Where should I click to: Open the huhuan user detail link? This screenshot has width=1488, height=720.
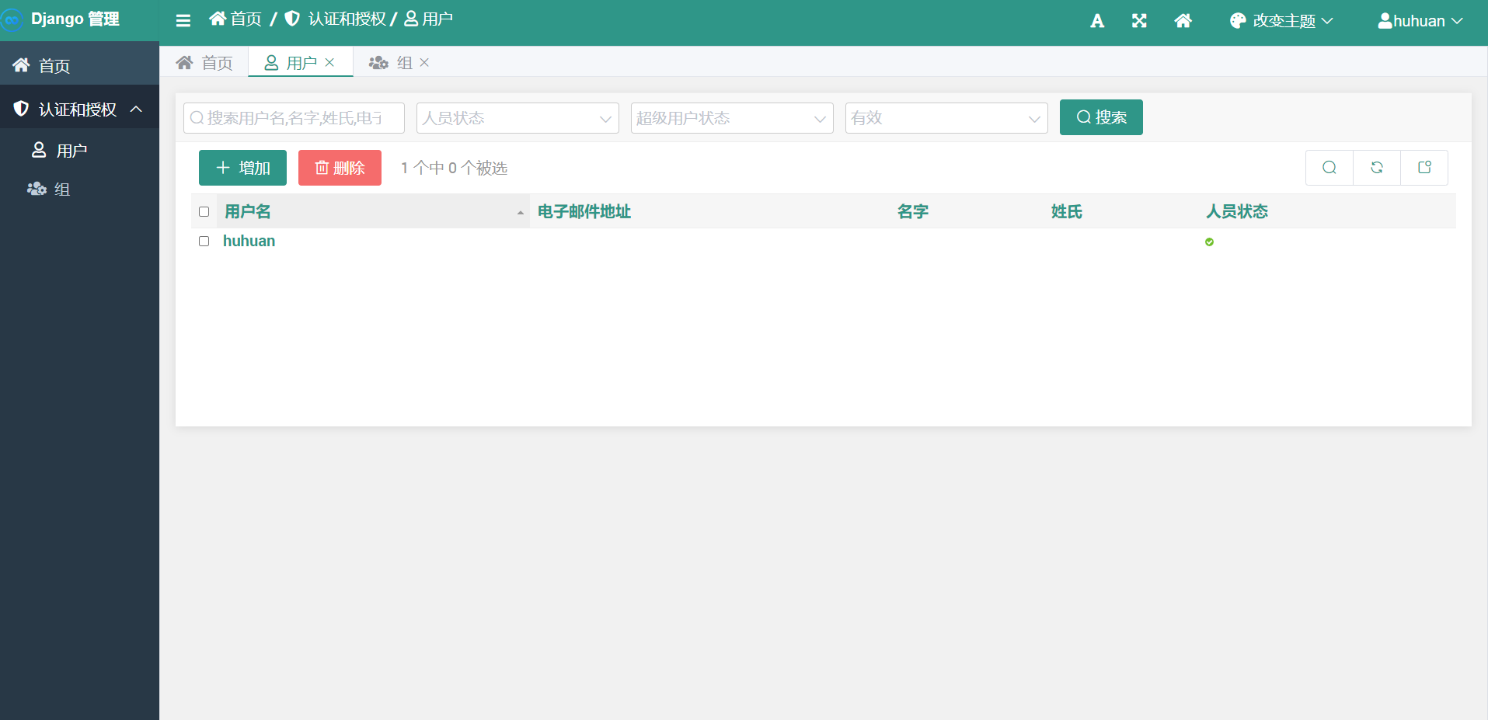249,241
